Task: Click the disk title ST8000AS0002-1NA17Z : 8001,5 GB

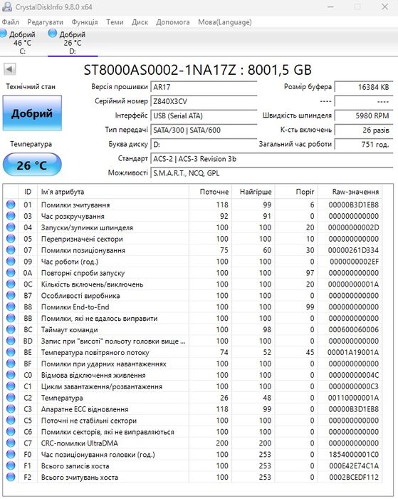Action: pyautogui.click(x=197, y=70)
